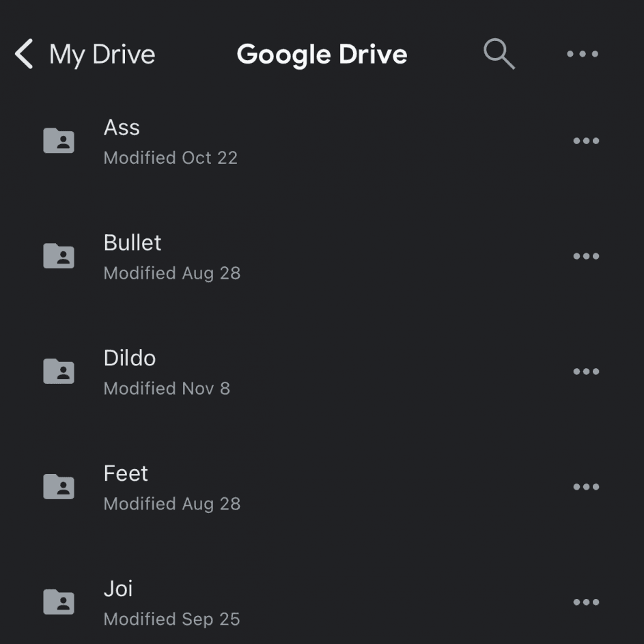Tap the shared folder icon beside Bullet
This screenshot has height=644, width=644.
(x=59, y=255)
